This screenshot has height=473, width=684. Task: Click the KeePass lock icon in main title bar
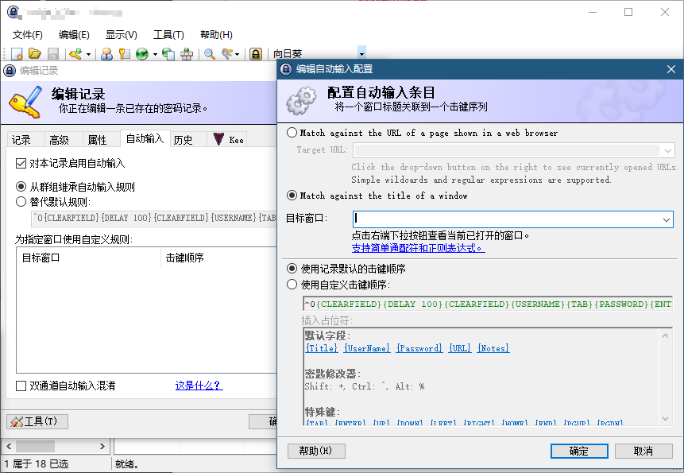pyautogui.click(x=14, y=12)
